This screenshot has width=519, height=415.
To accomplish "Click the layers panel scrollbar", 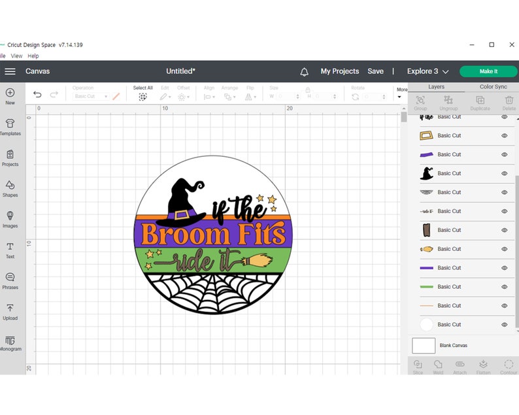I will coord(517,252).
